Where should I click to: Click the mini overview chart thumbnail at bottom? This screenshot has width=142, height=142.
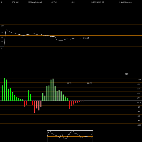(70, 136)
